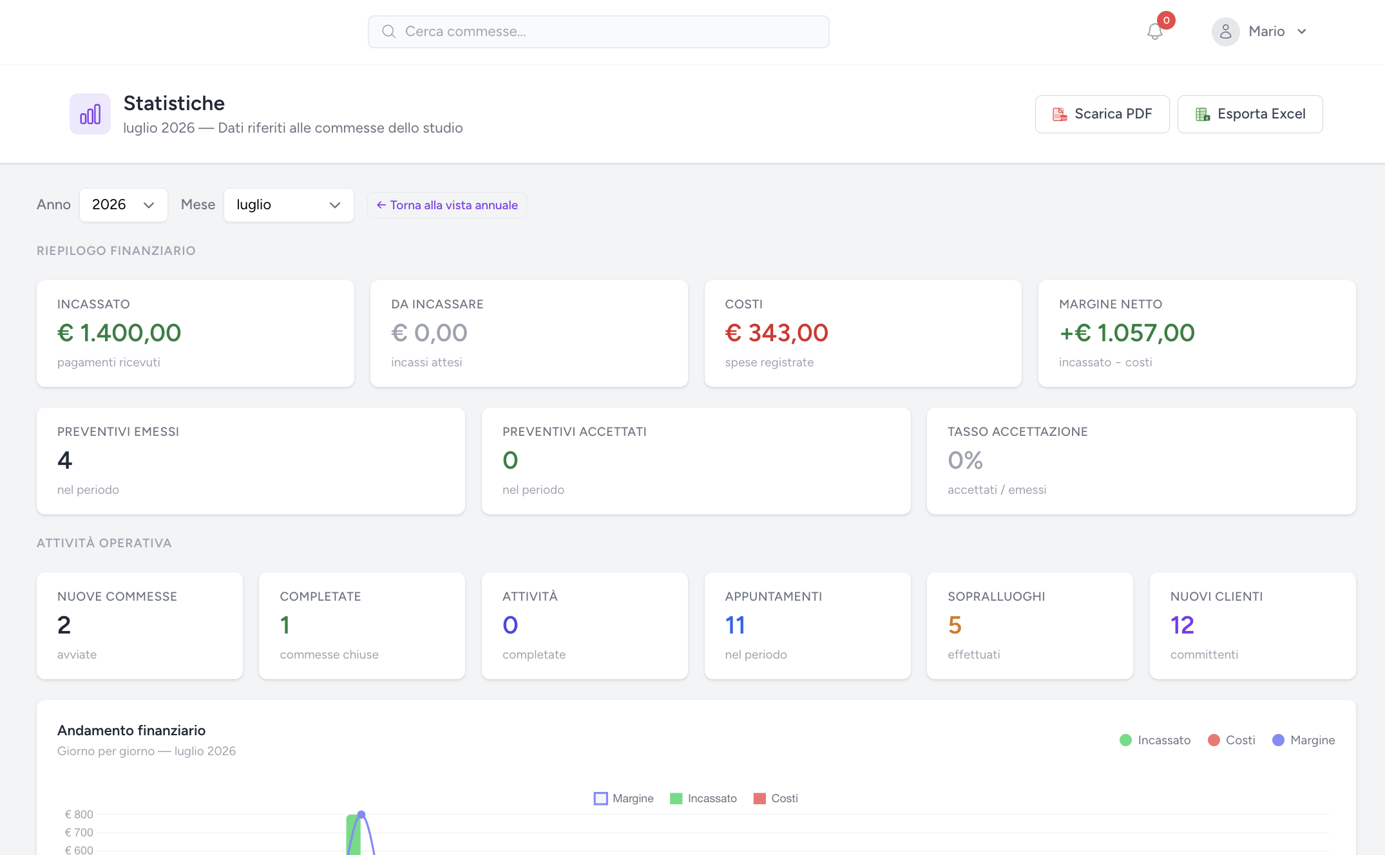Open the Mese luglio dropdown
The image size is (1385, 855).
coord(289,205)
